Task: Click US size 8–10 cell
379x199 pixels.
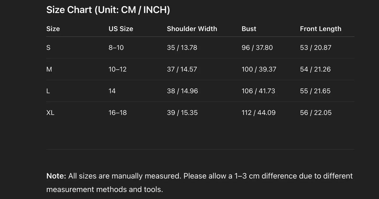Action: [116, 48]
